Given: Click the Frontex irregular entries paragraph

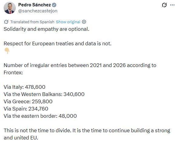Looking at the screenshot, I should (x=80, y=69).
